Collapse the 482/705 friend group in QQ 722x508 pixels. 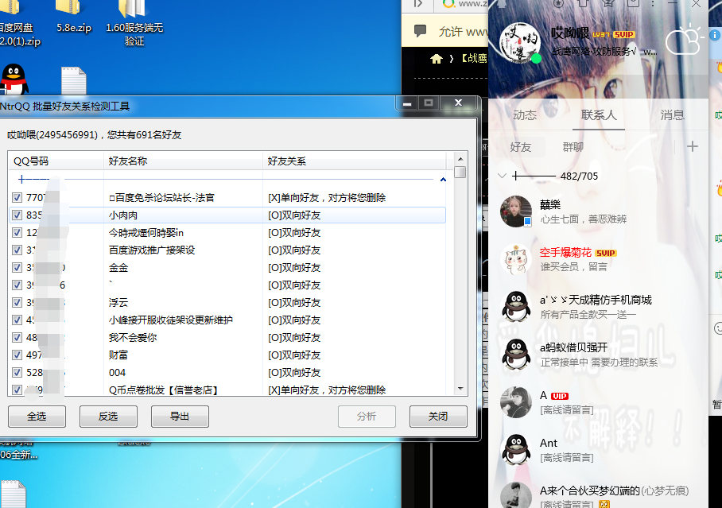click(x=503, y=176)
